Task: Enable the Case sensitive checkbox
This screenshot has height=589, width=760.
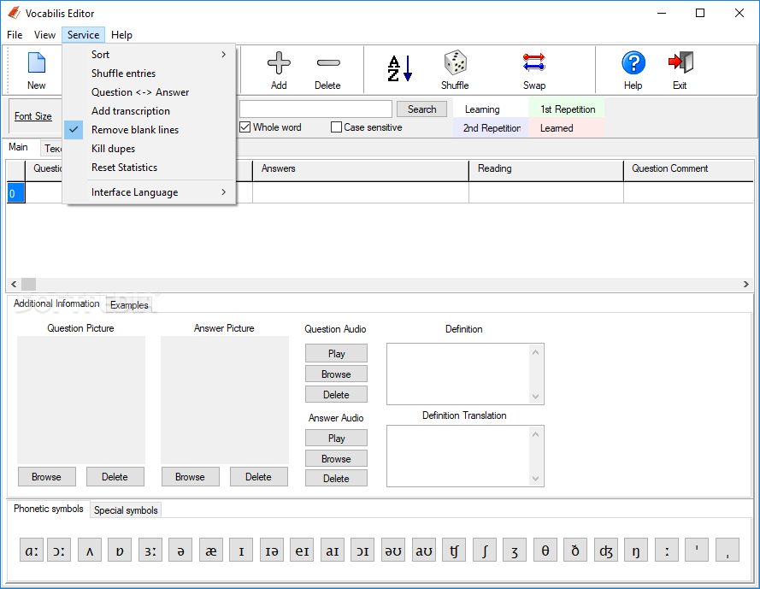Action: click(336, 127)
